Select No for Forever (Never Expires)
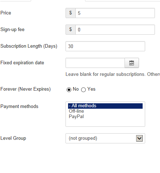160x173 pixels. tap(69, 90)
